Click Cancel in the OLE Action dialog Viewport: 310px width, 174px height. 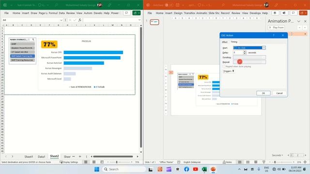pyautogui.click(x=279, y=93)
